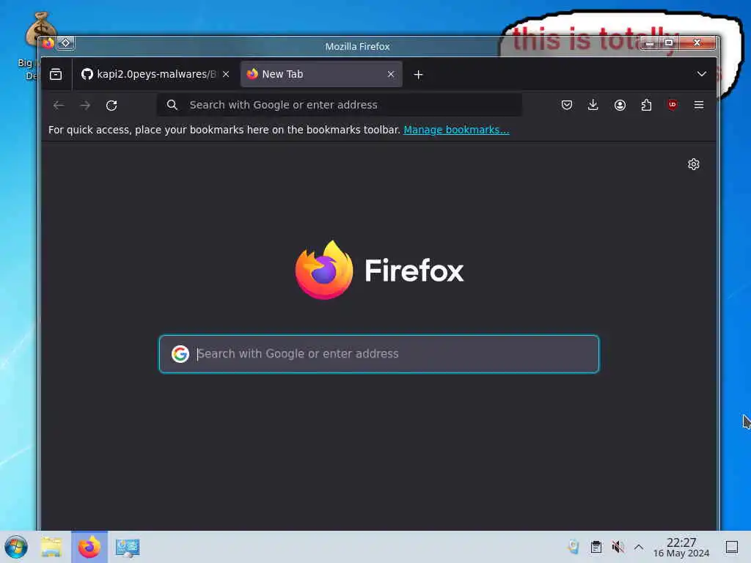Close the Mozilla Firefox window
This screenshot has height=563, width=751.
(697, 43)
